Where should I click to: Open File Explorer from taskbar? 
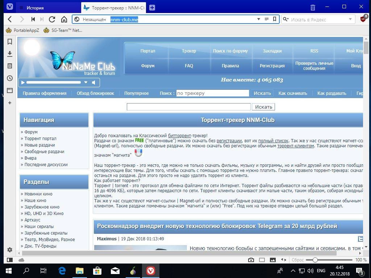[x=79, y=271]
